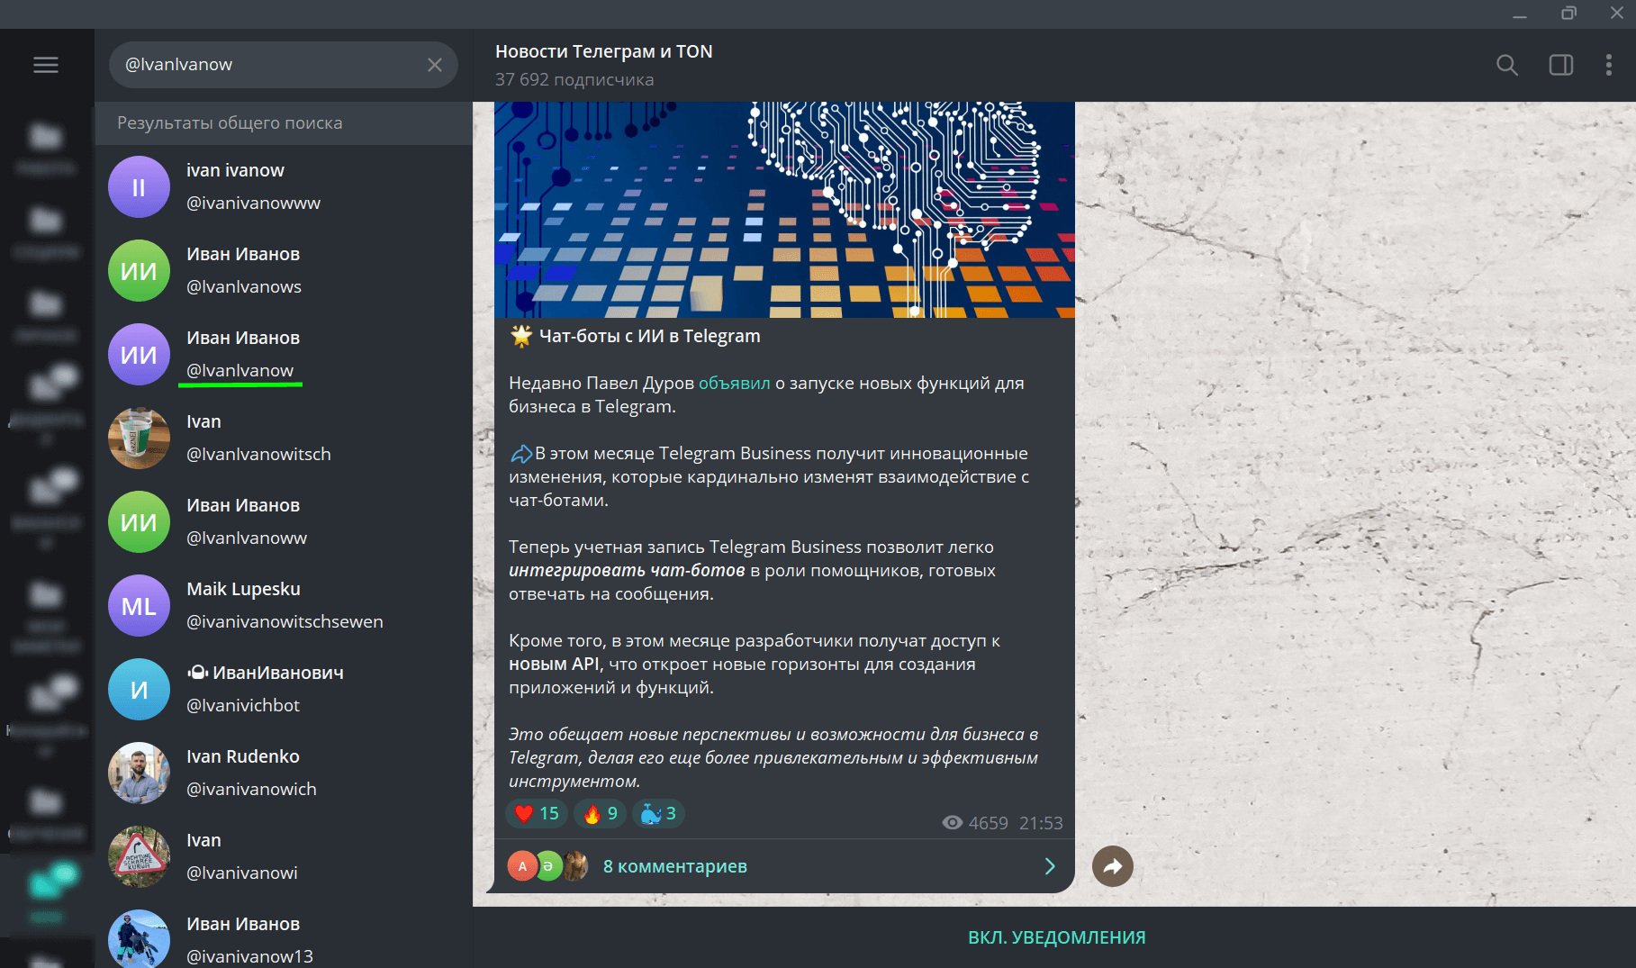Add heart reaction with 15 count
Screen dimensions: 1636x968
[x=537, y=814]
